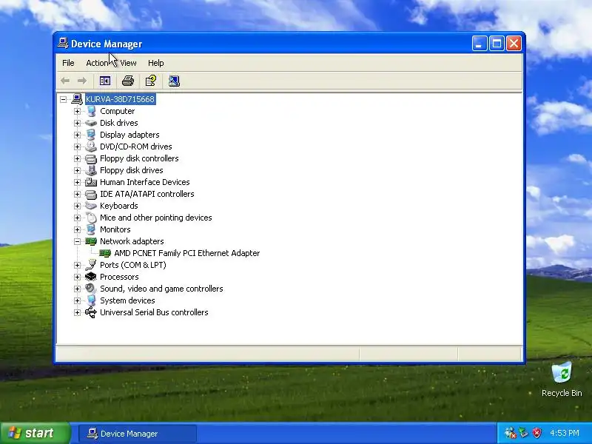The width and height of the screenshot is (592, 444).
Task: Maximize the Device Manager window
Action: pos(497,44)
